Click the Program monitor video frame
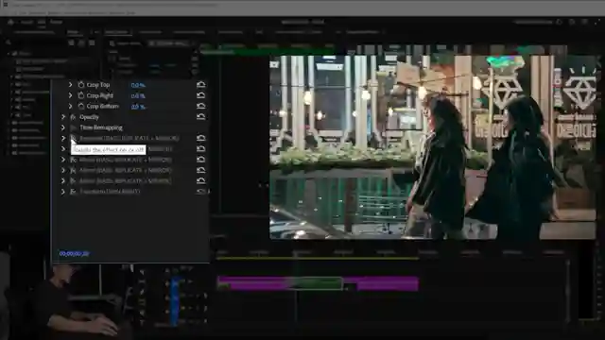This screenshot has width=605, height=340. tap(433, 147)
